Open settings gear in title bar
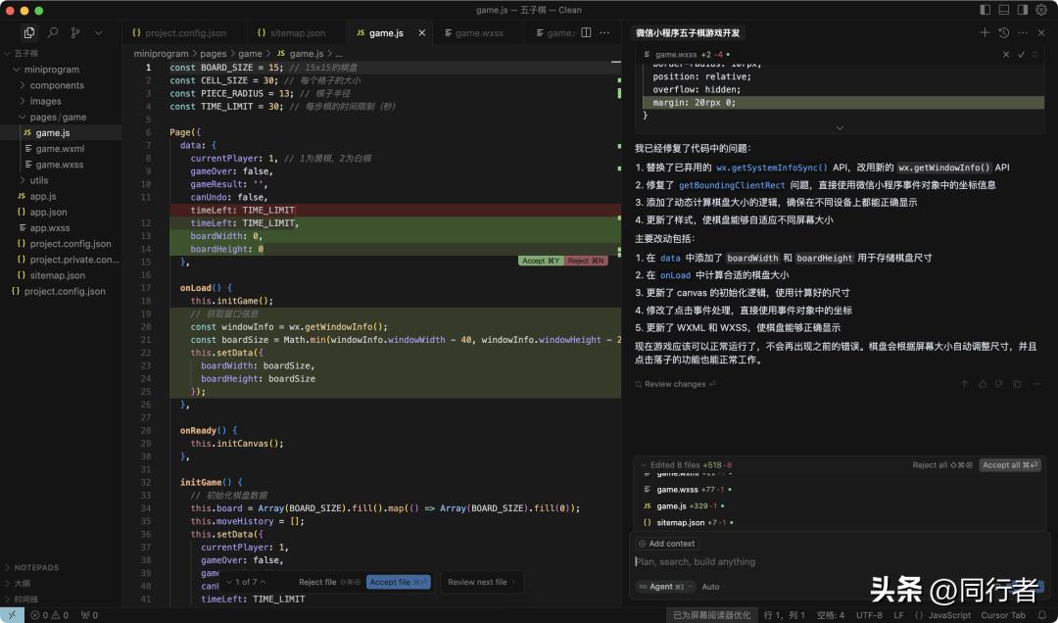This screenshot has height=623, width=1058. tap(1042, 10)
